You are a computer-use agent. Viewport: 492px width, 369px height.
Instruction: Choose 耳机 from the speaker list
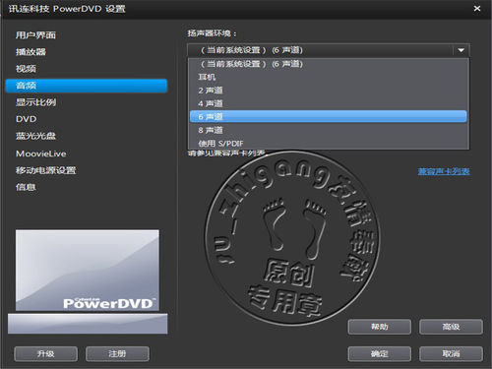pos(329,77)
